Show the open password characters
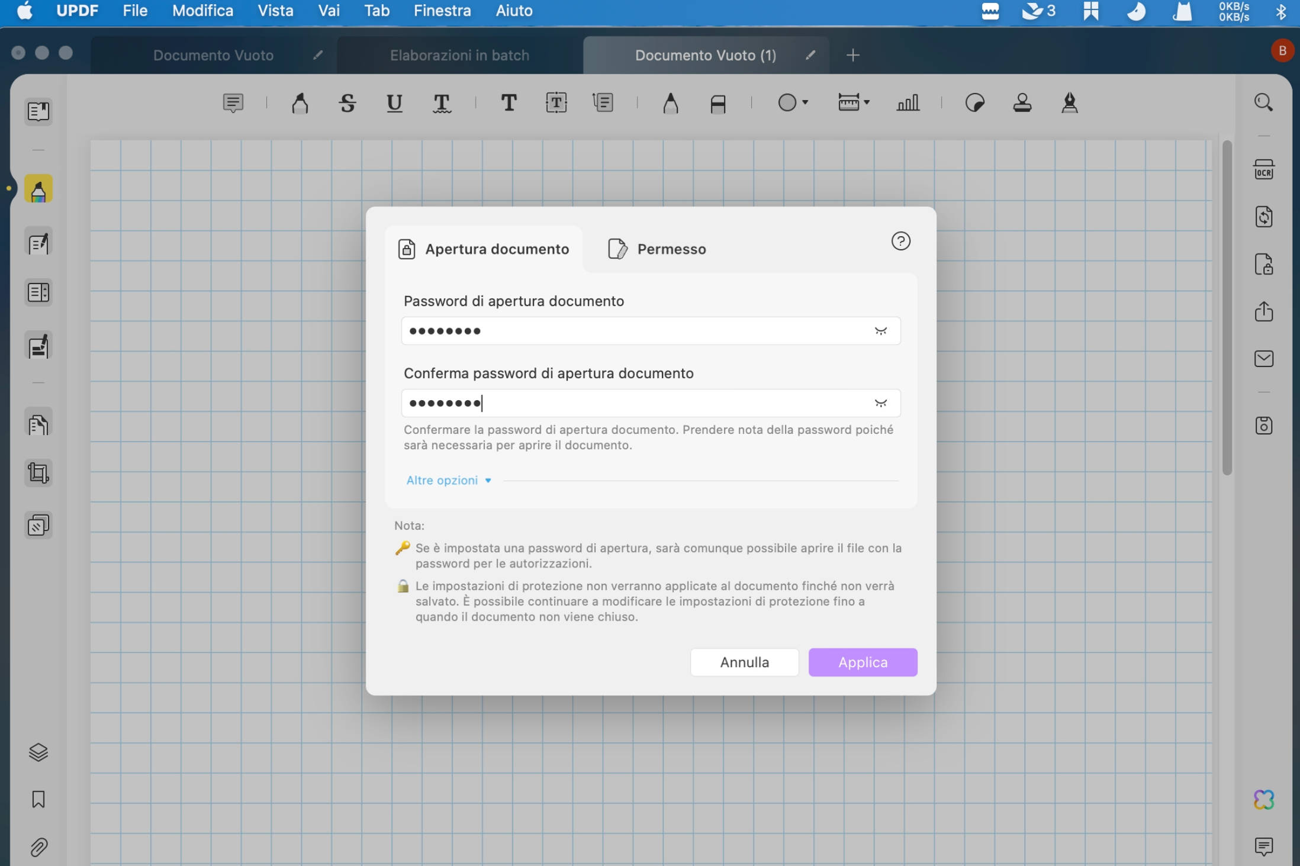 tap(881, 331)
